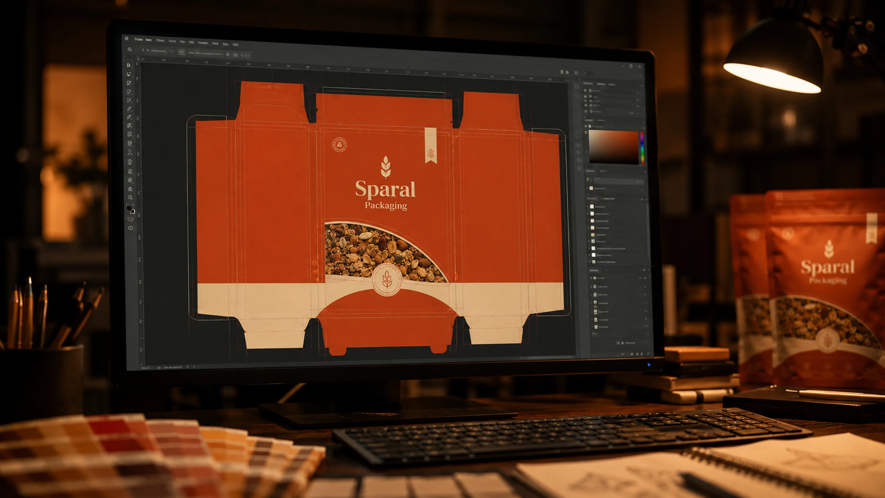885x498 pixels.
Task: Click the cream ribbon bookmark tag on the canvas
Action: click(431, 145)
